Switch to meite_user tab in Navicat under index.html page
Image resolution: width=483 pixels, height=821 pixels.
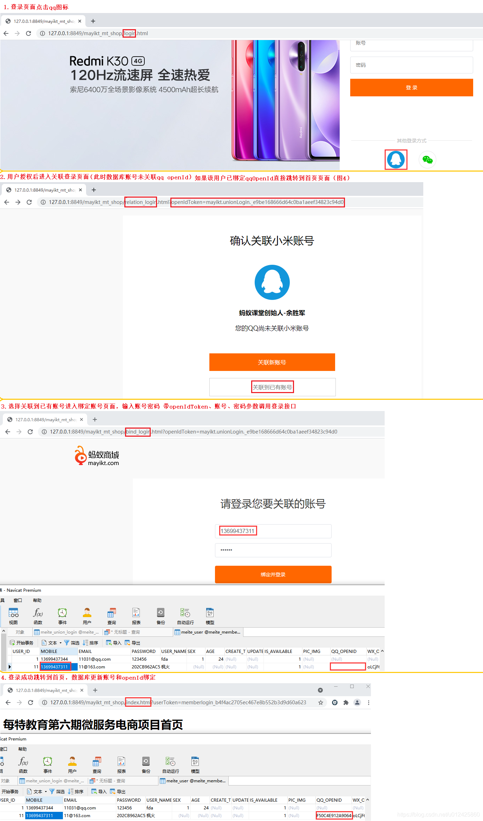click(194, 781)
